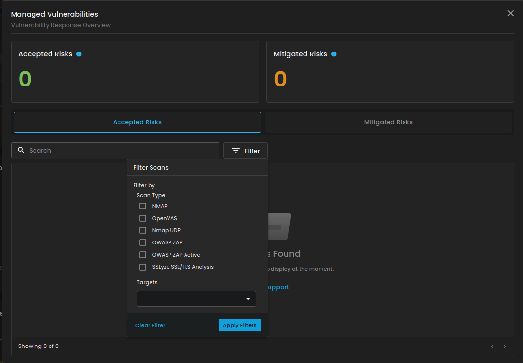Check the OpenVAS filter option
This screenshot has height=363, width=523.
pyautogui.click(x=143, y=218)
